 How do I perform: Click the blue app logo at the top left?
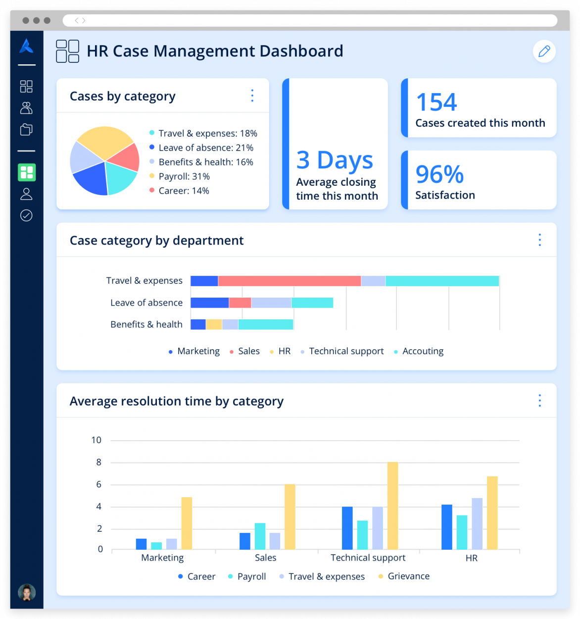[26, 46]
